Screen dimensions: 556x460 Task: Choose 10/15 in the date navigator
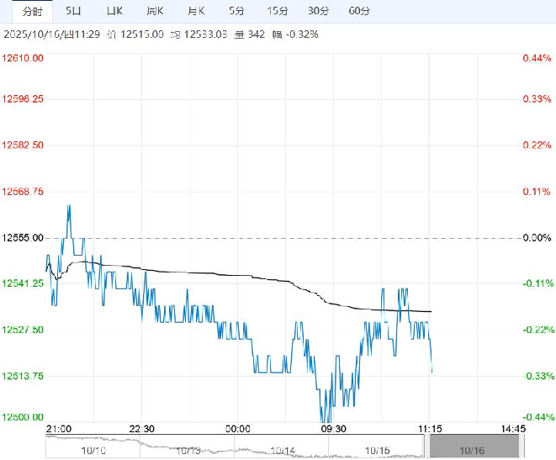pyautogui.click(x=377, y=450)
